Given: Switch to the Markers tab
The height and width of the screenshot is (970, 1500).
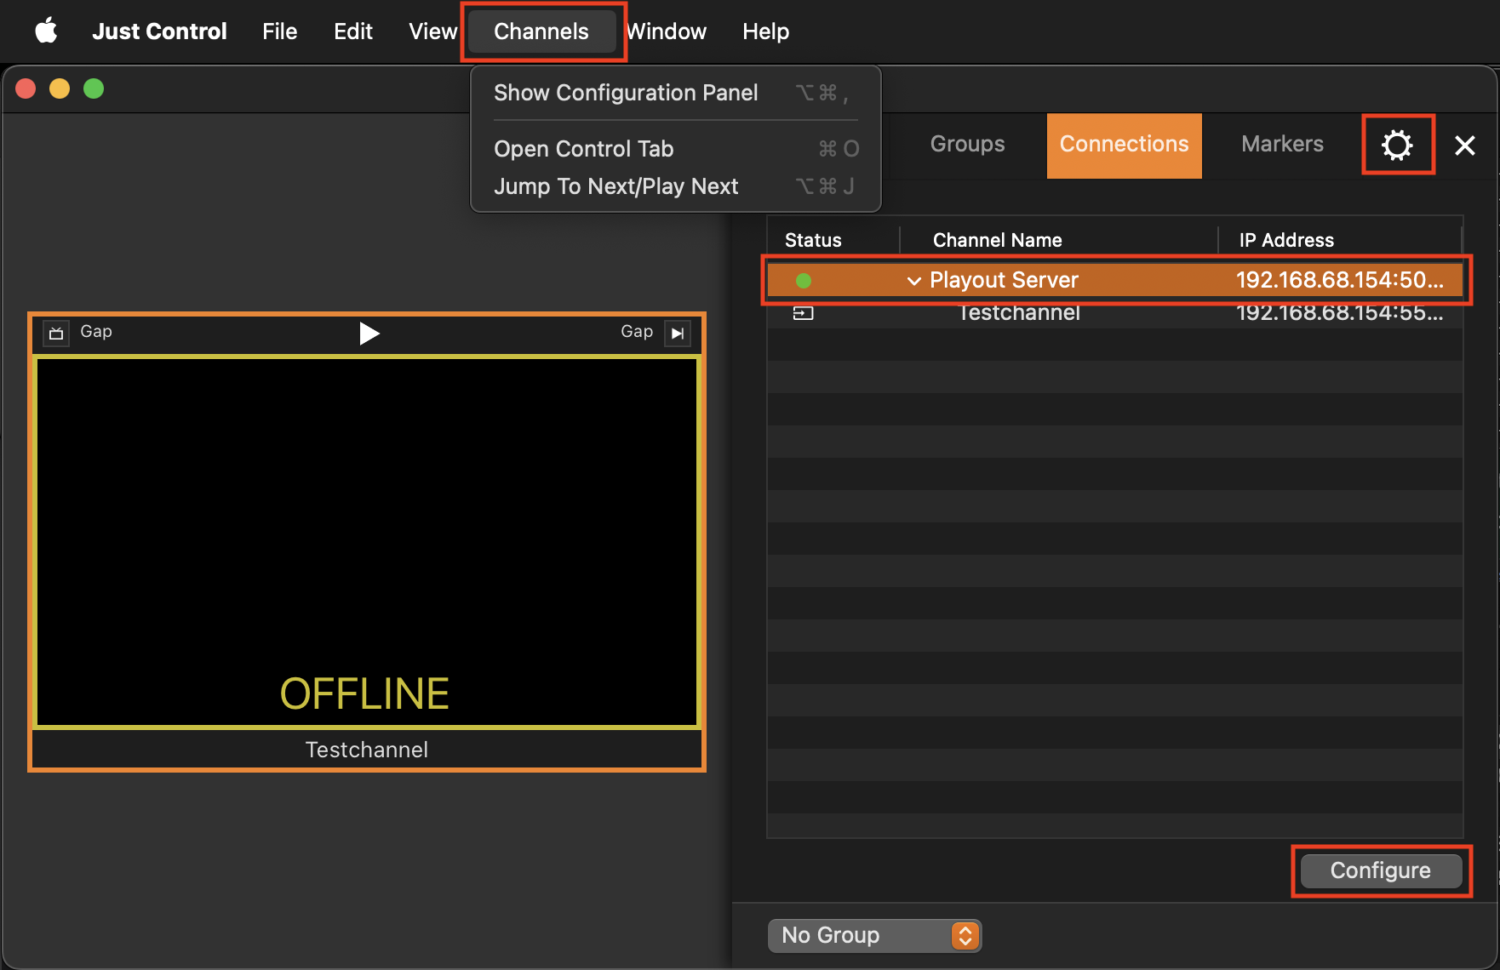Looking at the screenshot, I should click(1282, 144).
